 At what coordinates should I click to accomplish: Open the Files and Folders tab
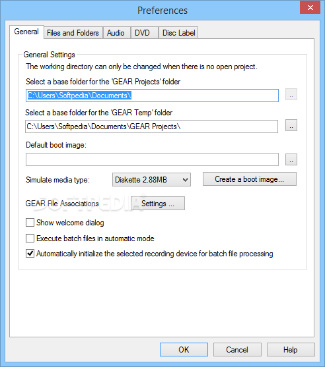(x=73, y=33)
